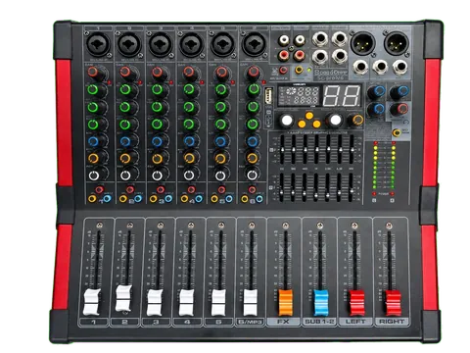470x353 pixels.
Task: Click the two-digit LED effects display
Action: 342,95
